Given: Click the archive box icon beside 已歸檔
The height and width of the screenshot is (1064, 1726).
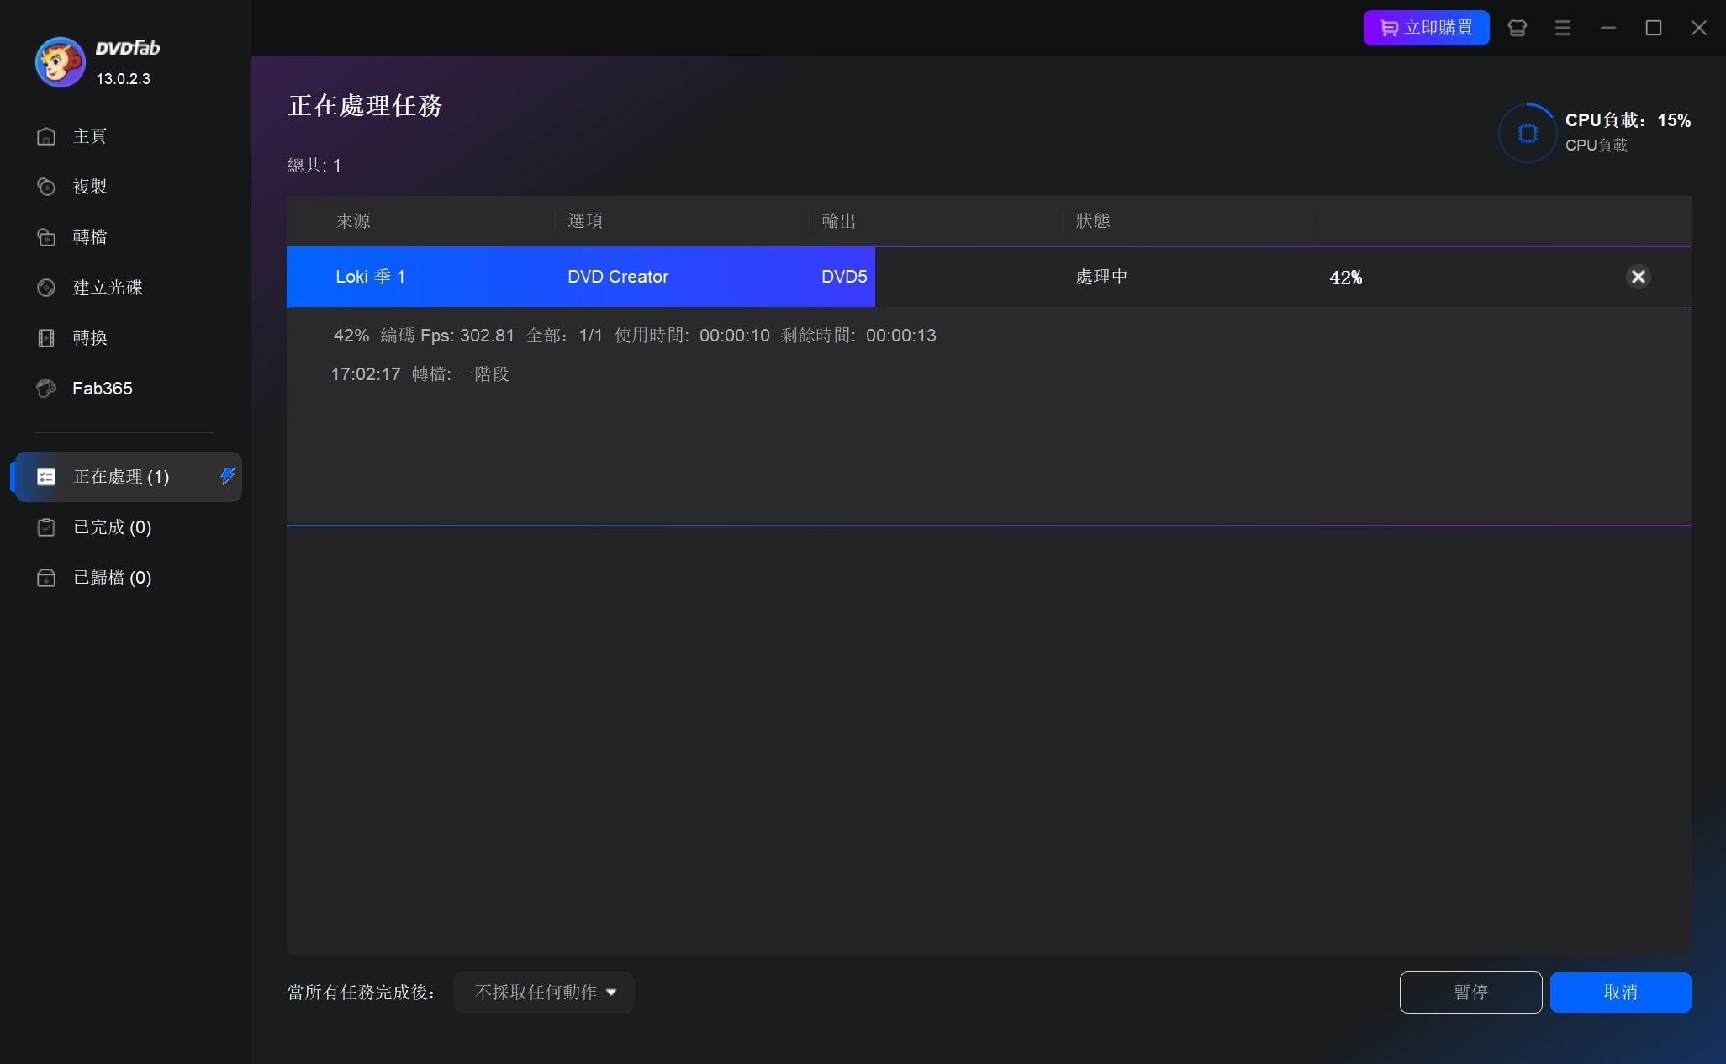Looking at the screenshot, I should tap(46, 578).
